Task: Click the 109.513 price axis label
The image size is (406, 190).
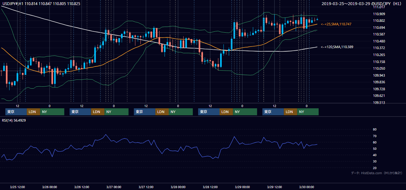Action: pos(379,103)
